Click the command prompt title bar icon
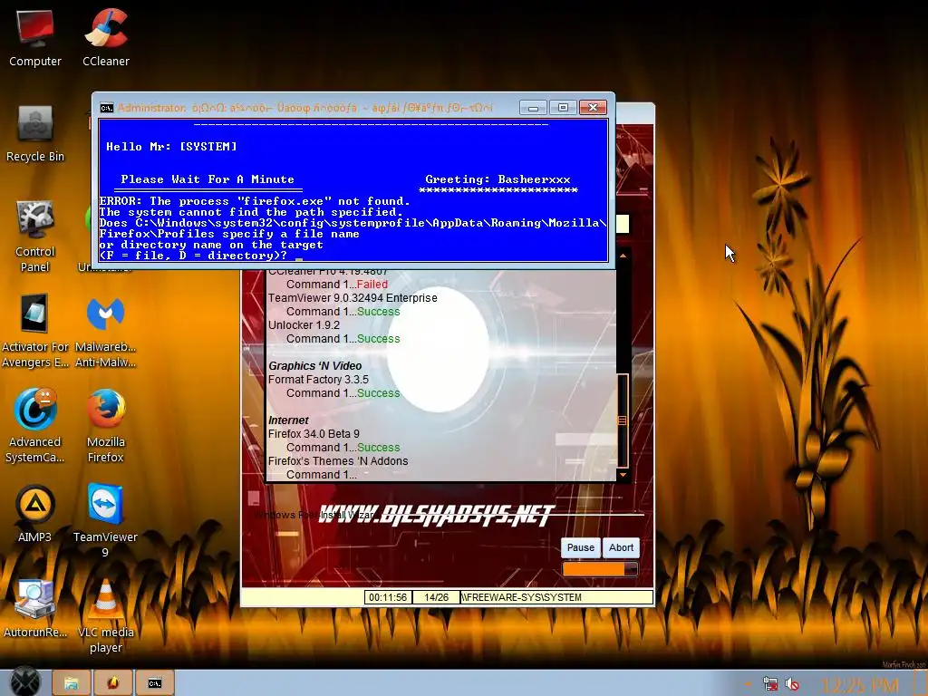This screenshot has width=928, height=696. pyautogui.click(x=107, y=108)
